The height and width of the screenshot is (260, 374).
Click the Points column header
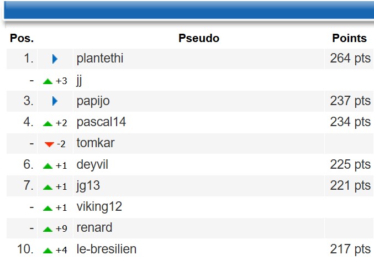pyautogui.click(x=350, y=38)
